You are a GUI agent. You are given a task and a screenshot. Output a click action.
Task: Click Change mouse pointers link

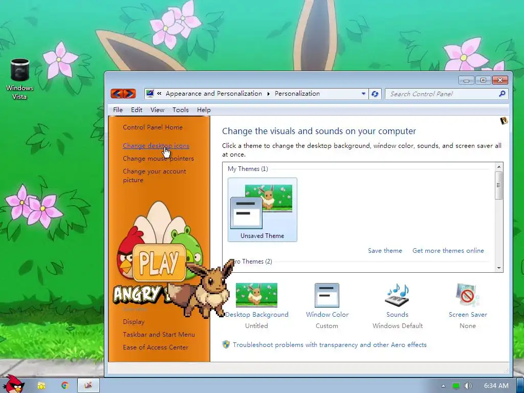(x=159, y=159)
